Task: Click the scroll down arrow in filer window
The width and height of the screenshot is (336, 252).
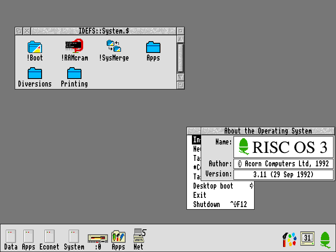Action: coord(181,77)
